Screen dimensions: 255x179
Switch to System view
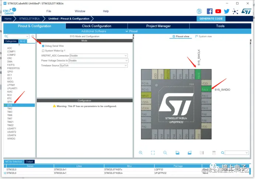203,36
